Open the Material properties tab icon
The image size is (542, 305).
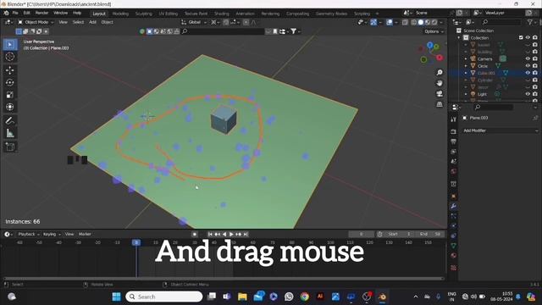click(x=454, y=256)
